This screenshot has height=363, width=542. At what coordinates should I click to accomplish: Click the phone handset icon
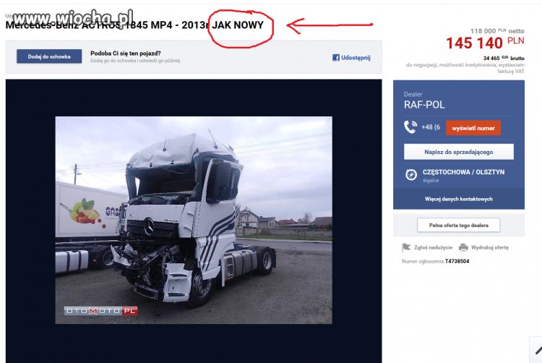tap(410, 127)
